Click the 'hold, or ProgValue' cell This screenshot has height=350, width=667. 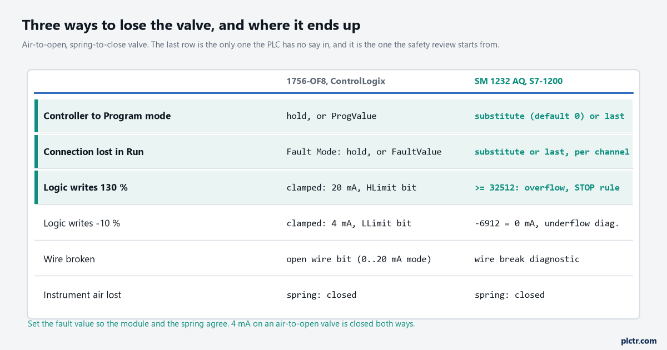click(331, 116)
